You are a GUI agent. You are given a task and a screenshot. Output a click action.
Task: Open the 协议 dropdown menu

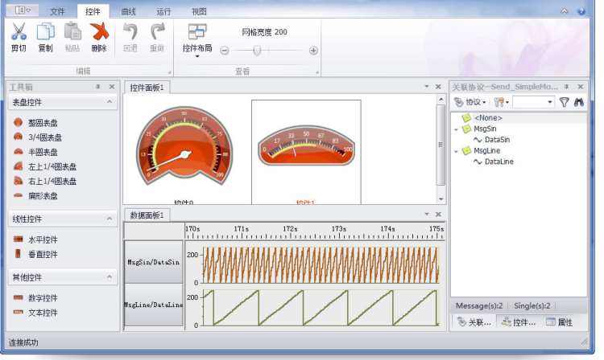point(470,102)
